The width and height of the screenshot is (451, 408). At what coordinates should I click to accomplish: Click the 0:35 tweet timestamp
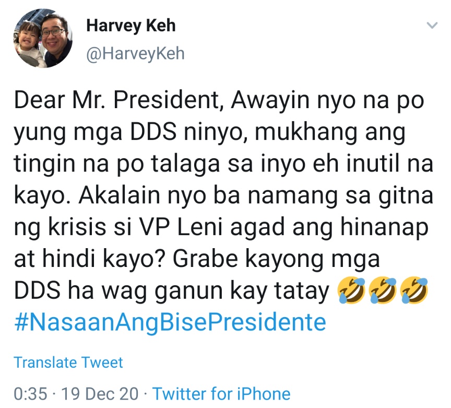pos(30,393)
